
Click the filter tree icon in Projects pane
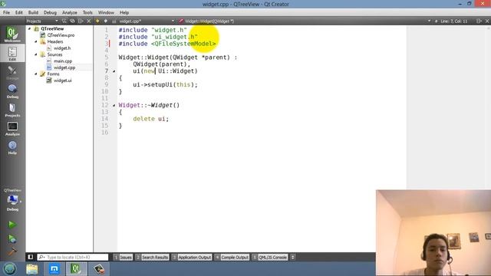coord(64,21)
